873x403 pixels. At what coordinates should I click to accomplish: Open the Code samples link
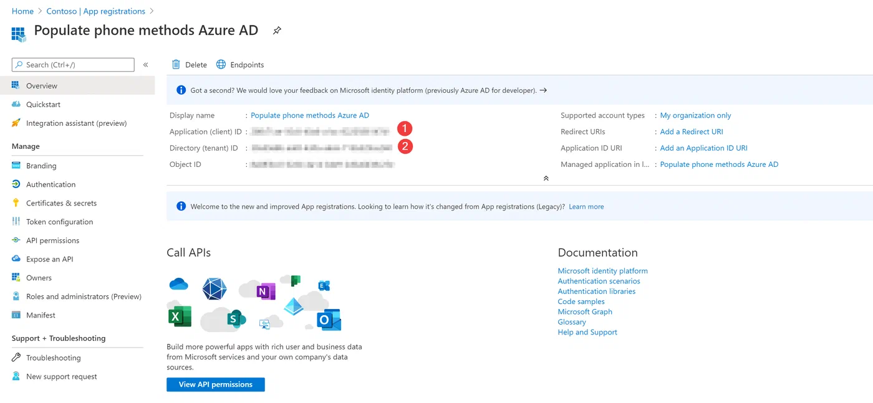581,301
